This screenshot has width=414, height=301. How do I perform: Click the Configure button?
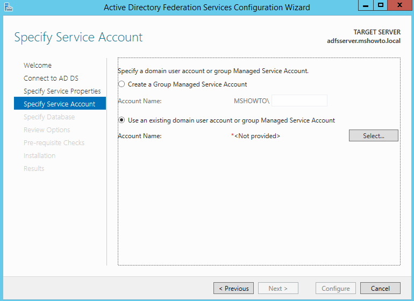[336, 288]
